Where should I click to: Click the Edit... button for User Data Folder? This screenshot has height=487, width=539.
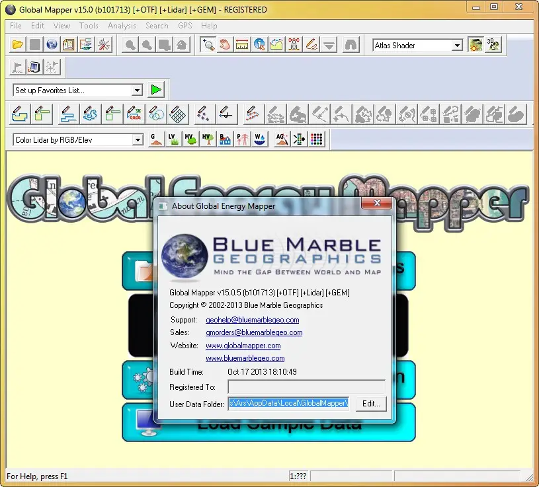click(371, 404)
